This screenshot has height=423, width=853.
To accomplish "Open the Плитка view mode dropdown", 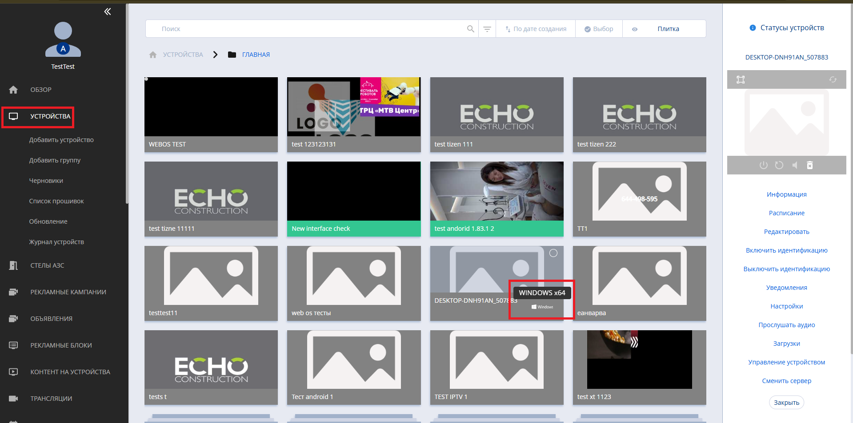I will tap(668, 29).
